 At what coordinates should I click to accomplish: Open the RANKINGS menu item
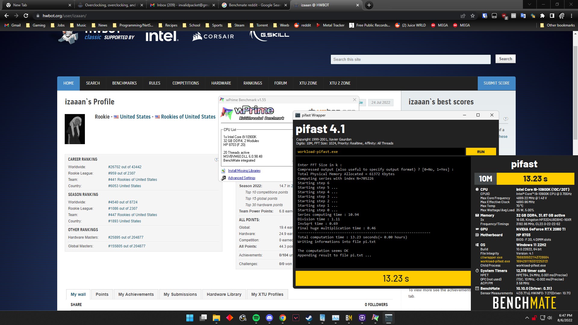tap(253, 83)
